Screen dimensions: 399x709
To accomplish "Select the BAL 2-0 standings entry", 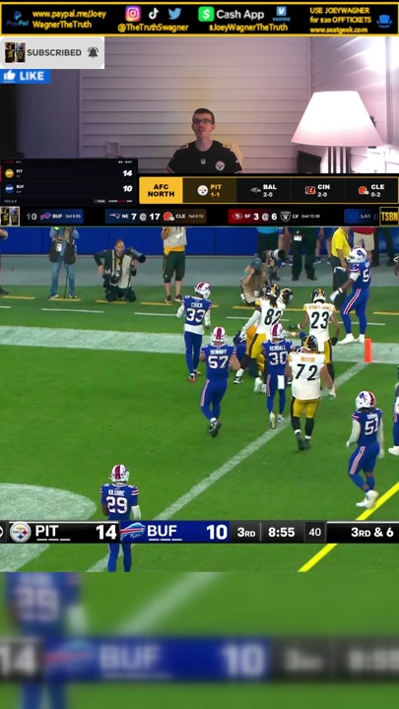I will coord(263,190).
